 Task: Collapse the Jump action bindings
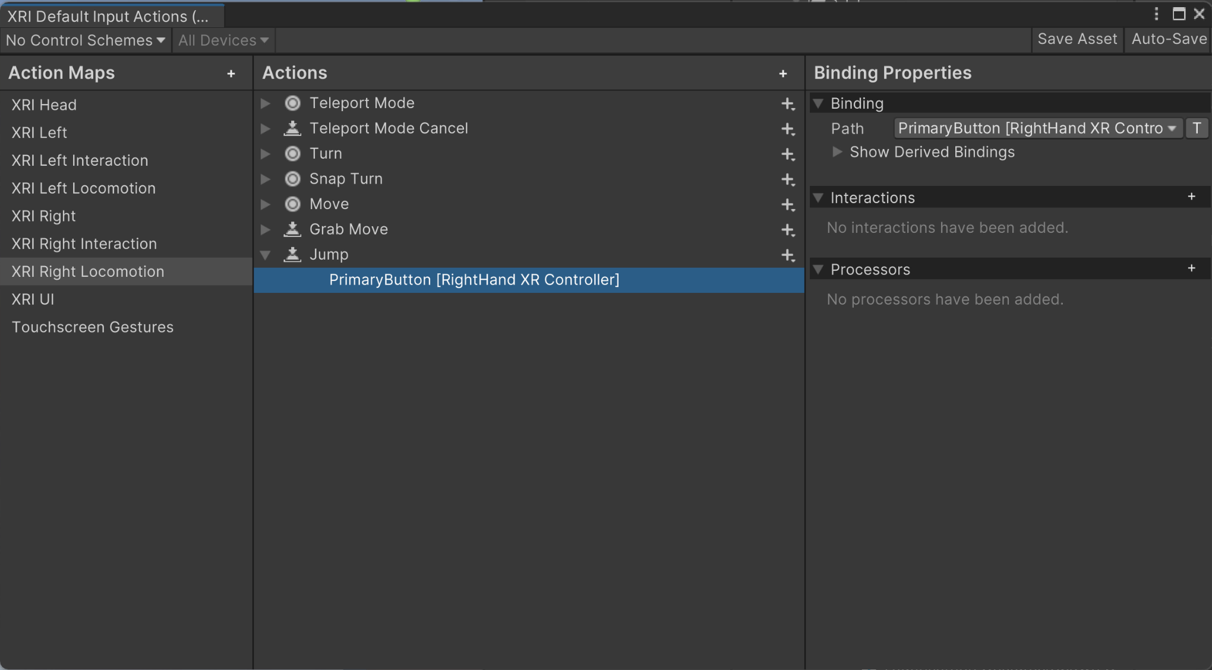(x=266, y=255)
